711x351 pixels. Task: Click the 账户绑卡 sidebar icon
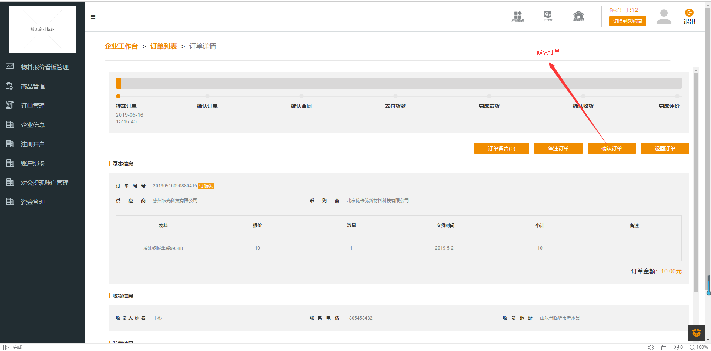click(10, 163)
